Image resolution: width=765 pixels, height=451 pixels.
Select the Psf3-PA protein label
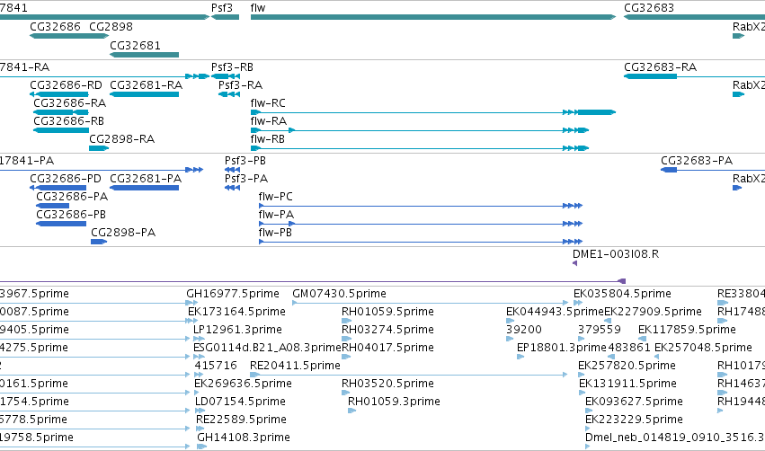pos(246,179)
